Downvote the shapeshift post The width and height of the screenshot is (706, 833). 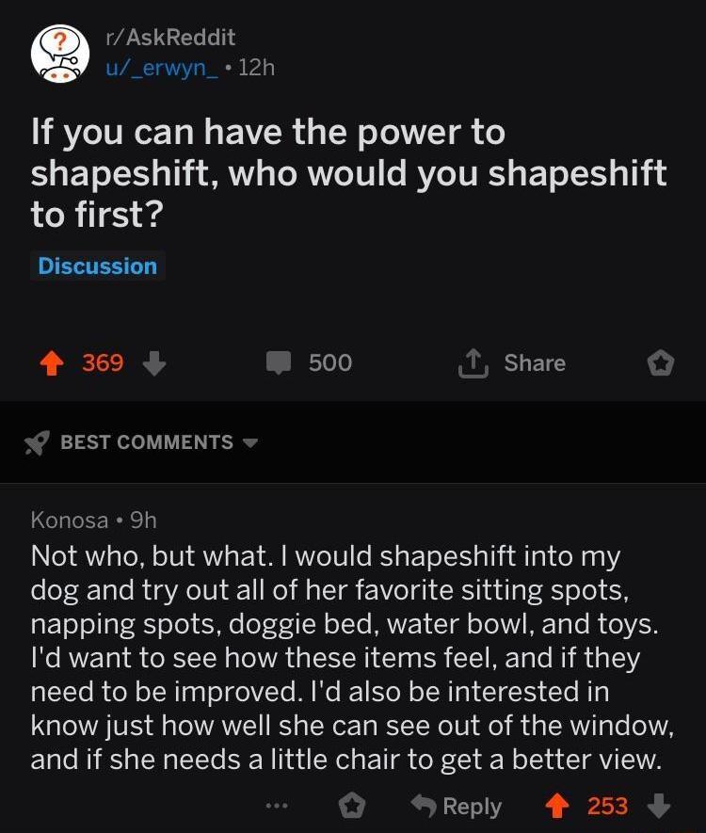click(154, 363)
